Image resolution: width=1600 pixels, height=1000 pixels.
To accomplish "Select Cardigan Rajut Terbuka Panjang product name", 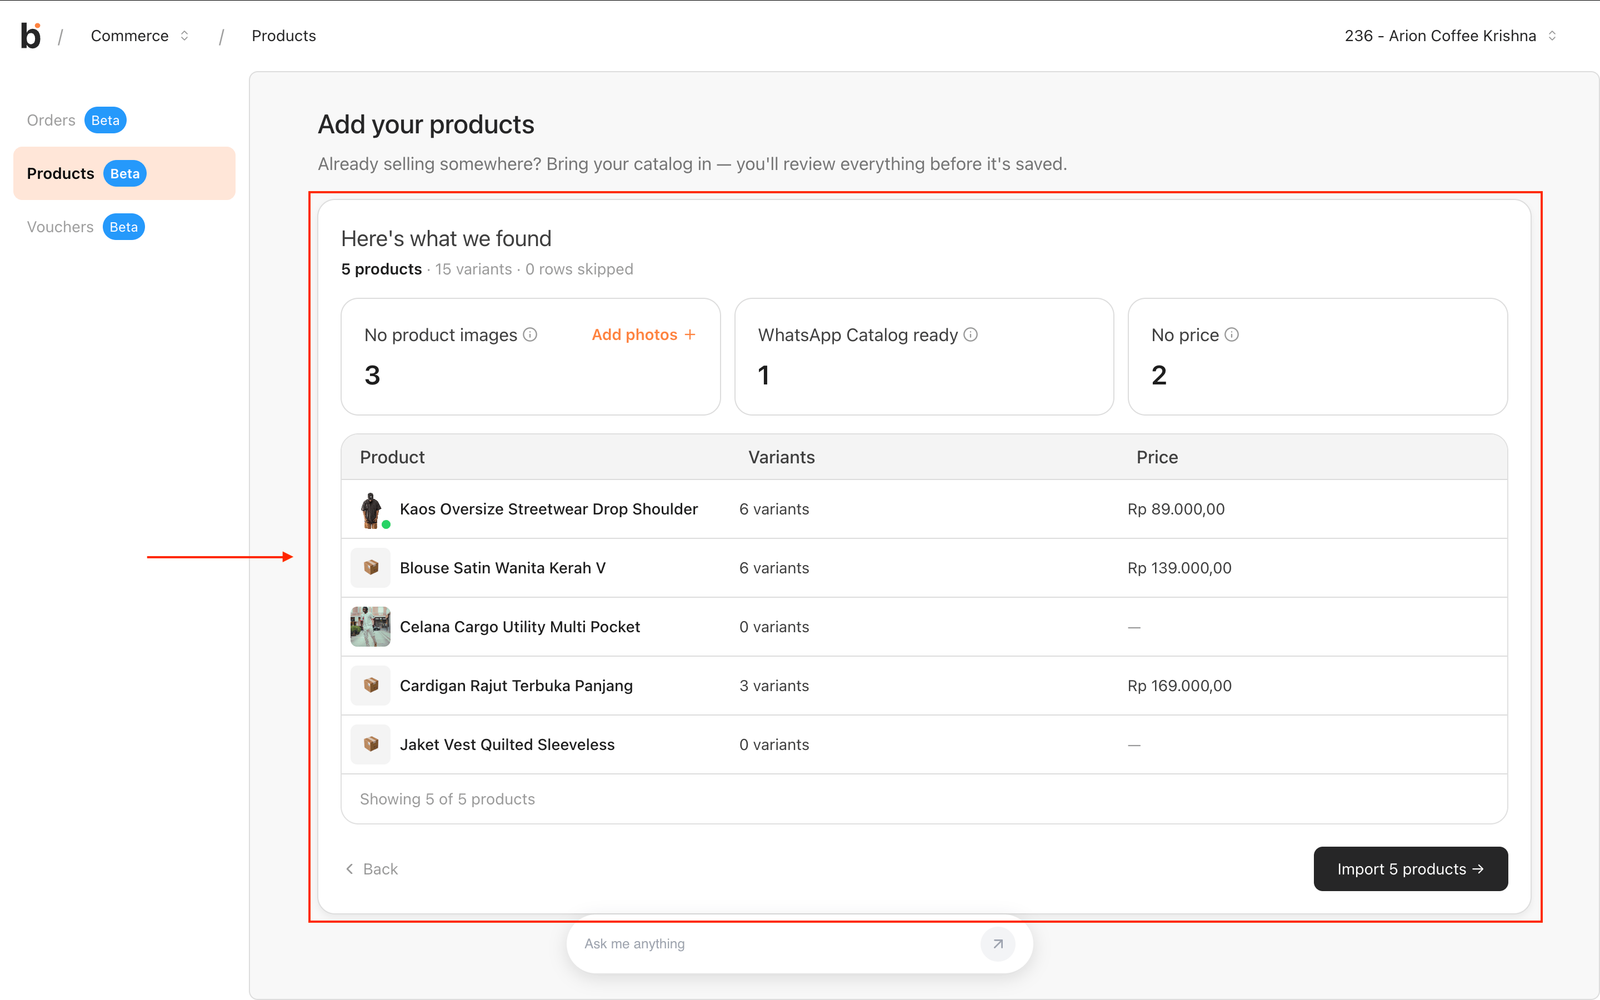I will coord(516,686).
